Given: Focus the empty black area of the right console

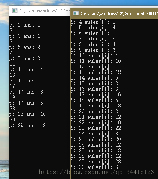Looking at the screenshot, I should point(139,93).
